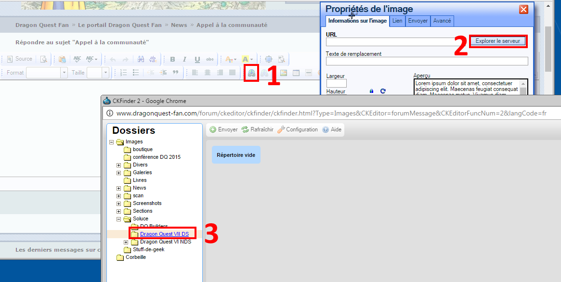Screen dimensions: 561x282
Task: Toggle Bold formatting
Action: pos(172,59)
